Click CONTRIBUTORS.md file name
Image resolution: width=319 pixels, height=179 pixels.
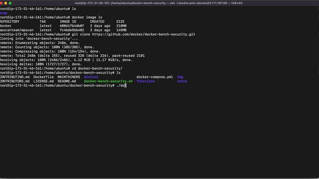14,81
